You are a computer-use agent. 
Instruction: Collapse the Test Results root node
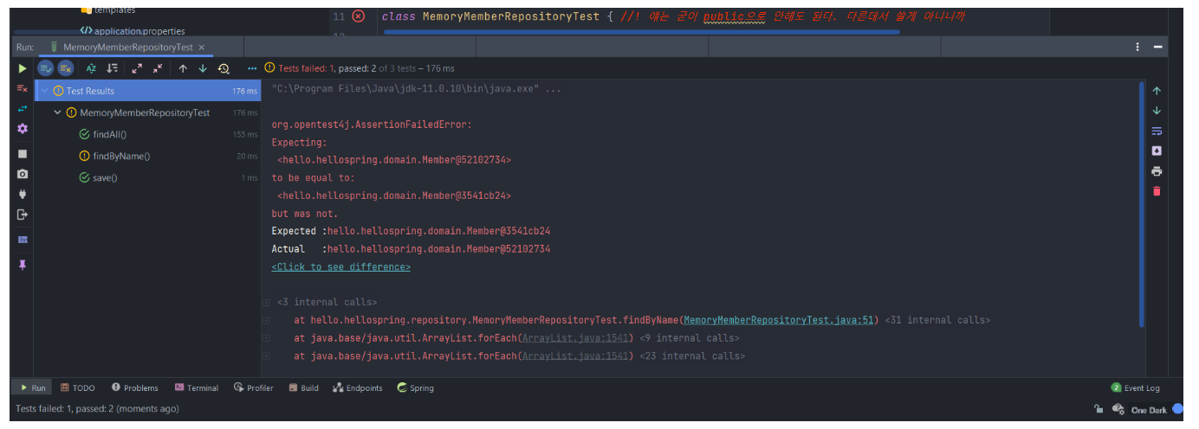click(x=45, y=91)
